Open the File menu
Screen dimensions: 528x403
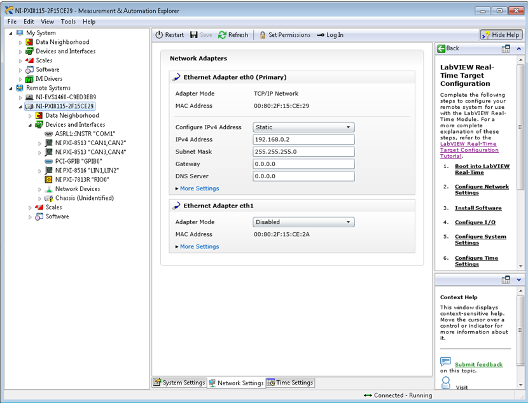12,22
